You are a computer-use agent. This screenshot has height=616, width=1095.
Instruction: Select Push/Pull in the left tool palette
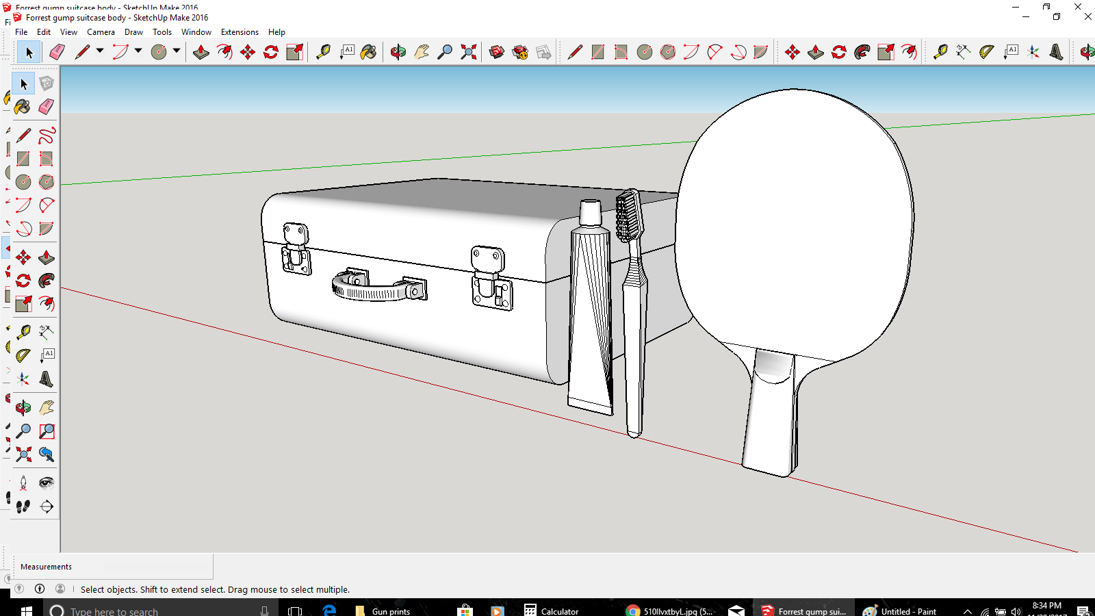[x=47, y=257]
